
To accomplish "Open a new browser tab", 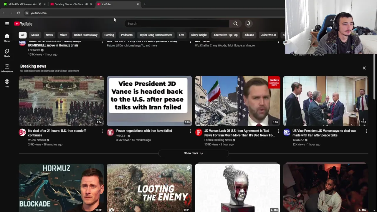I will click(145, 4).
